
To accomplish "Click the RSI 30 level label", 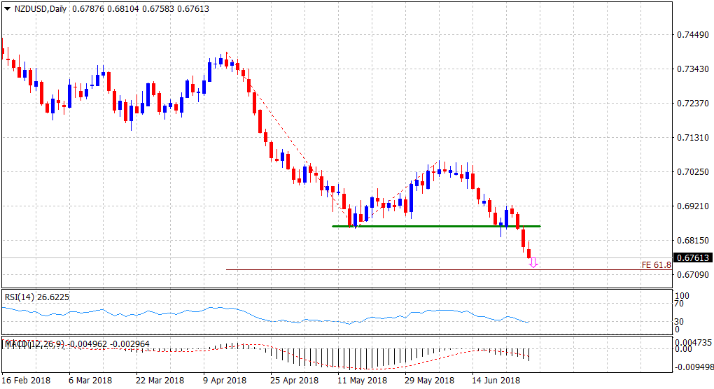I will [x=679, y=321].
